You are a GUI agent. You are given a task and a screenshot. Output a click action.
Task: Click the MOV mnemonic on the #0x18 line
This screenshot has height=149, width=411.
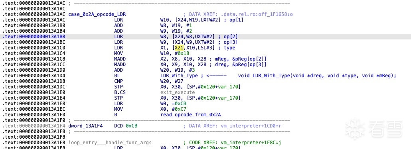[119, 53]
